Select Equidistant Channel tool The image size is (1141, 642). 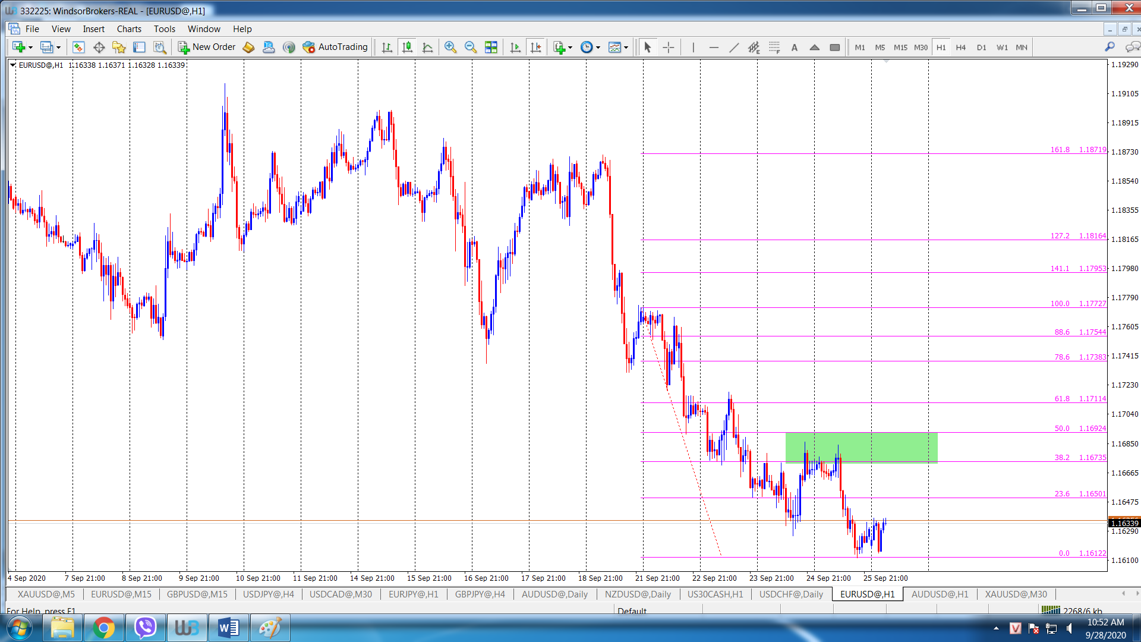click(754, 47)
